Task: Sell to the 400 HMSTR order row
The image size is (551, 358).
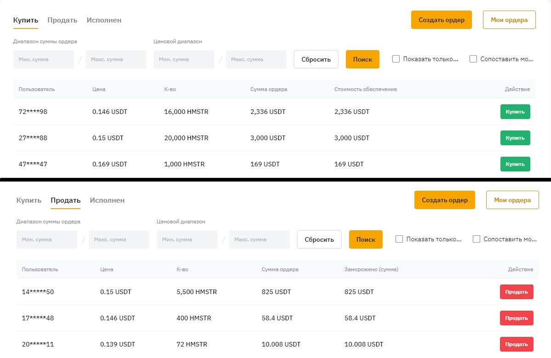Action: (516, 318)
